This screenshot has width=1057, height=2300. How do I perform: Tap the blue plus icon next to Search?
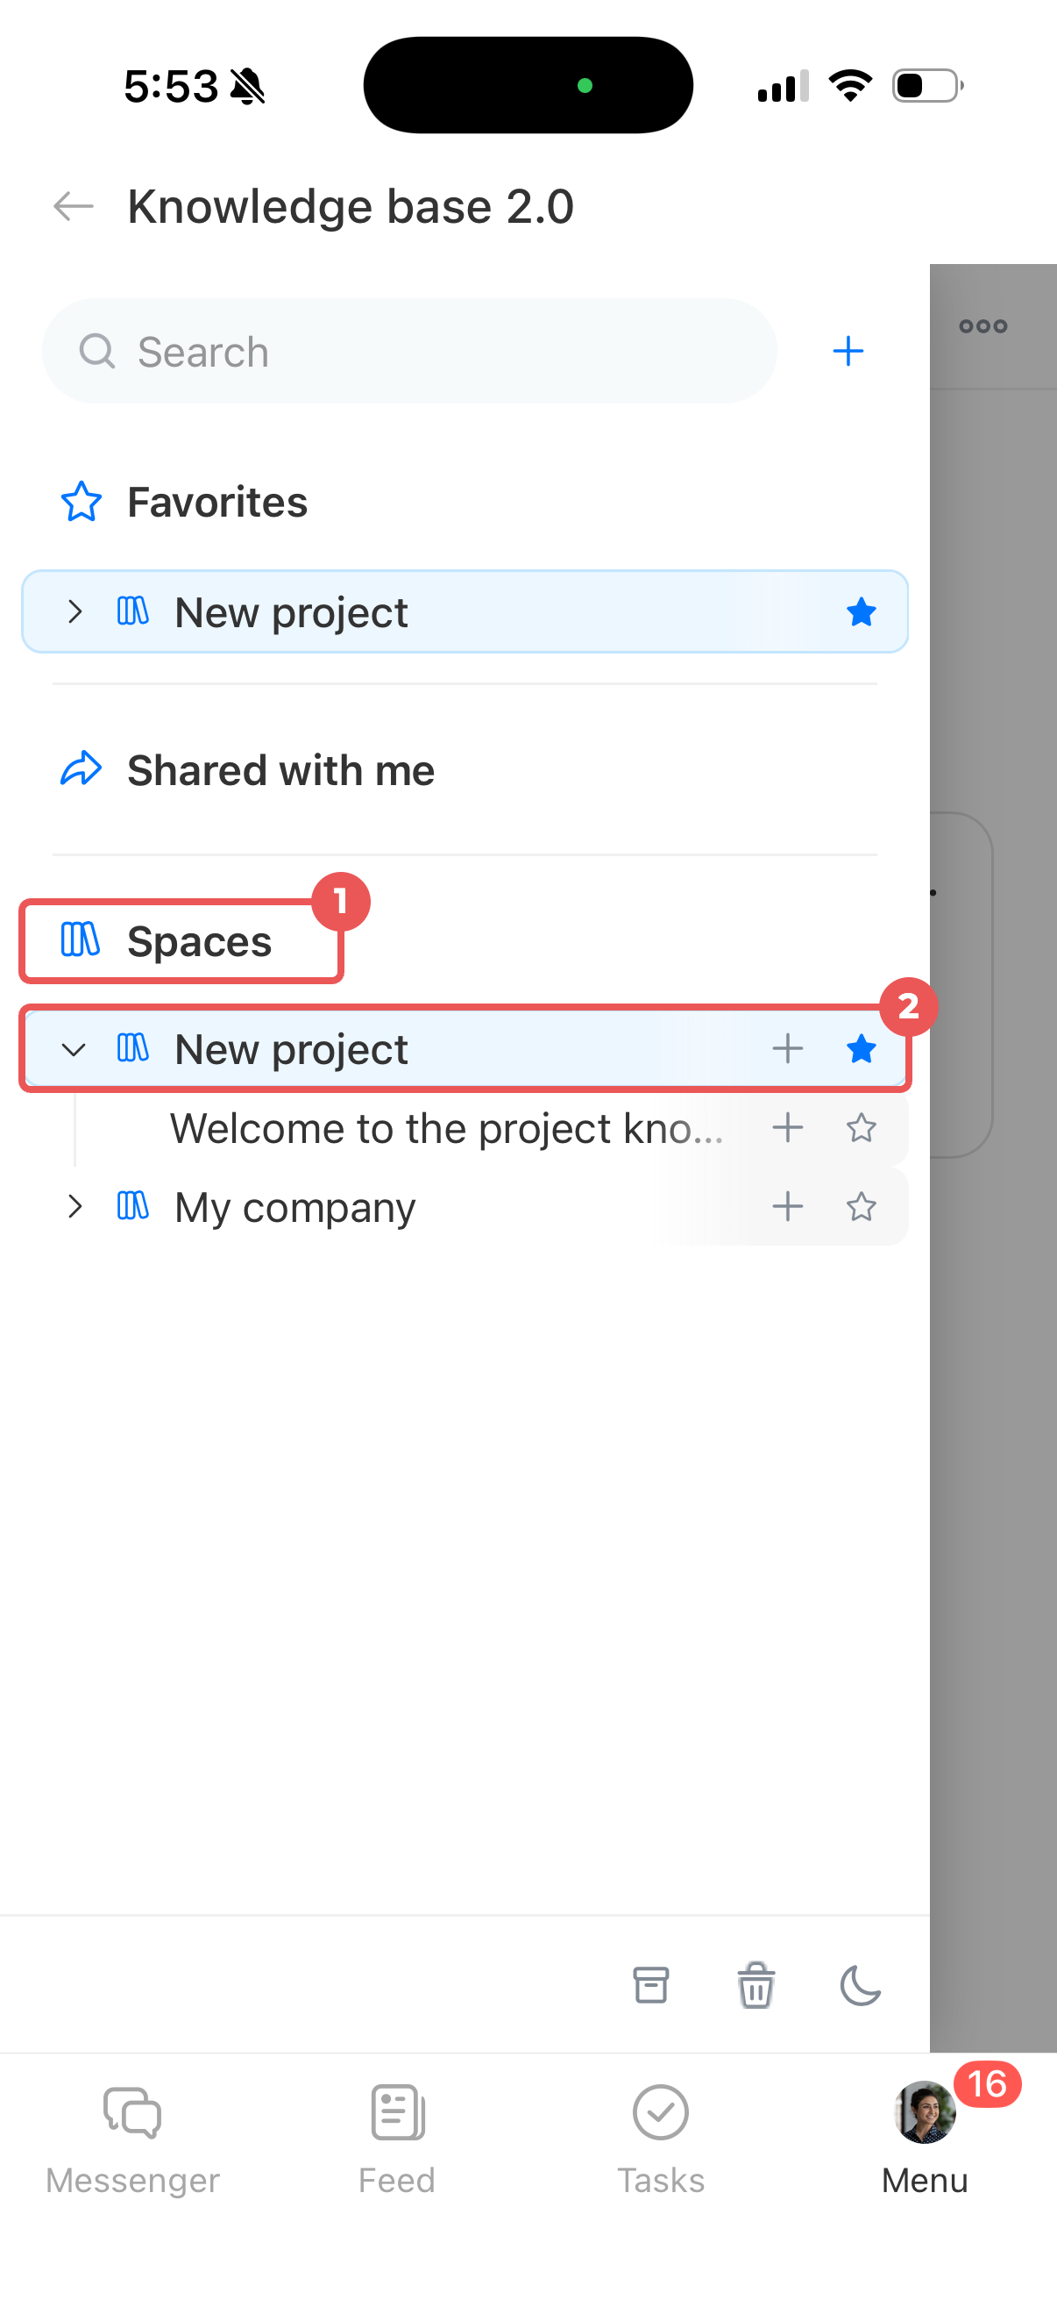point(848,351)
